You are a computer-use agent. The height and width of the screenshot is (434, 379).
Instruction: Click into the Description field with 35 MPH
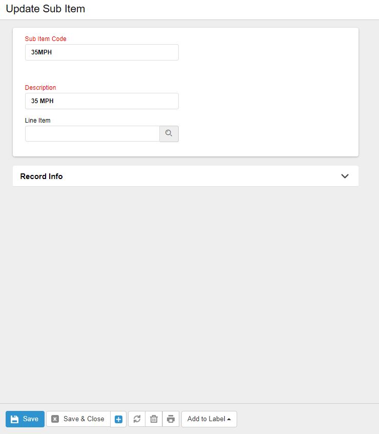click(101, 101)
